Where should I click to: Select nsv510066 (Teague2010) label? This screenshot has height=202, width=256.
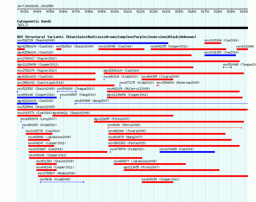(x=240, y=64)
